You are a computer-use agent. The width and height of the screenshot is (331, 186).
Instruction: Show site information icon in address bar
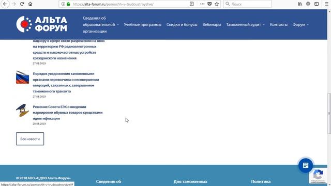(x=63, y=4)
